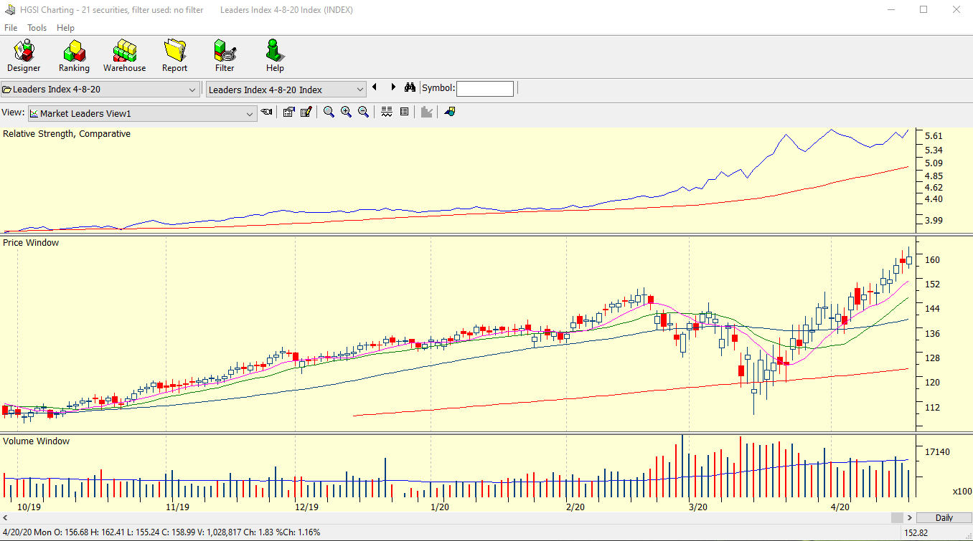Click the pointing hand icon beside View
The height and width of the screenshot is (541, 973).
pos(267,112)
